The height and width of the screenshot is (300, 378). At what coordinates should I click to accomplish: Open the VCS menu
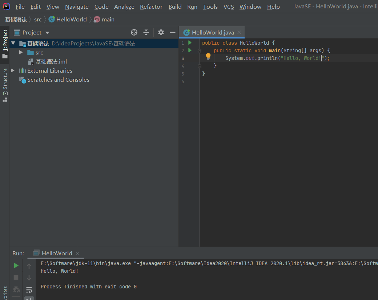coord(229,7)
